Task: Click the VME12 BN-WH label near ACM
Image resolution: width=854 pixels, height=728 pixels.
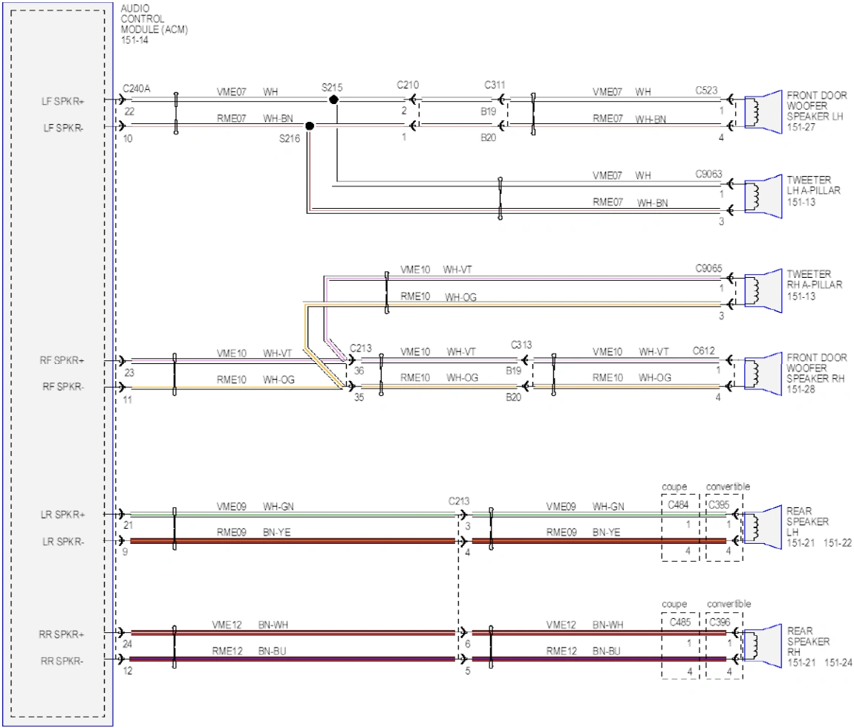Action: pos(250,625)
